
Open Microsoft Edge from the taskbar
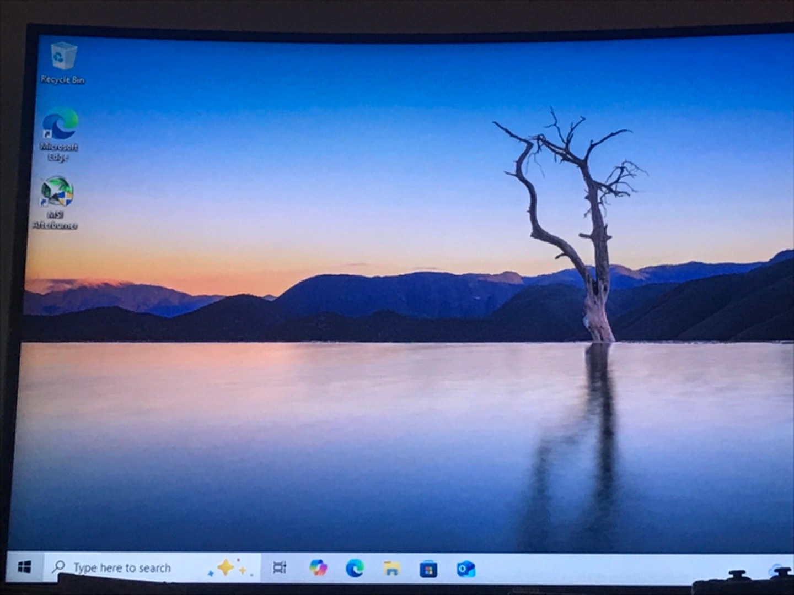pyautogui.click(x=355, y=568)
